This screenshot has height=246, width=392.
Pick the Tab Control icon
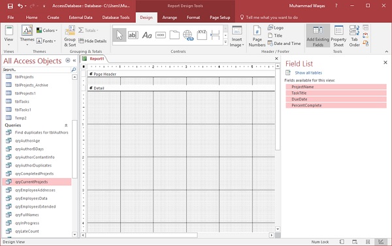click(174, 35)
